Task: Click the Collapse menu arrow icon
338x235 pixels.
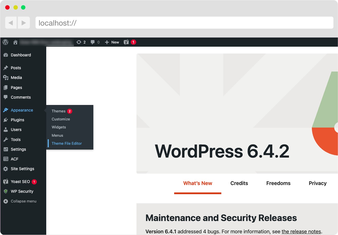Action: point(6,201)
